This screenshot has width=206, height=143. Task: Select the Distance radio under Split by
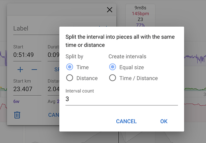(x=70, y=78)
